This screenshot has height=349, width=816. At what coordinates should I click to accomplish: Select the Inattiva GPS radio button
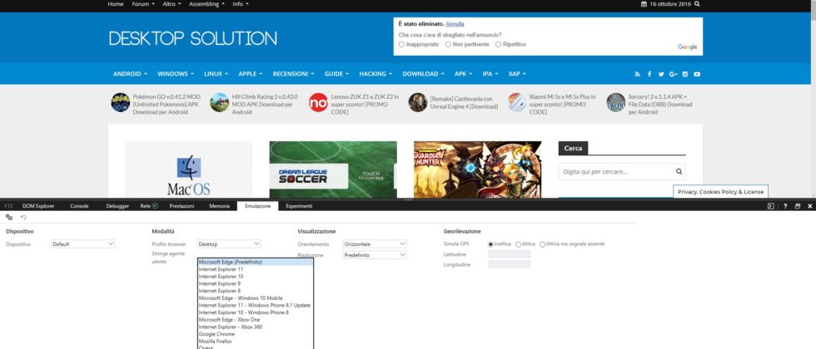click(491, 244)
